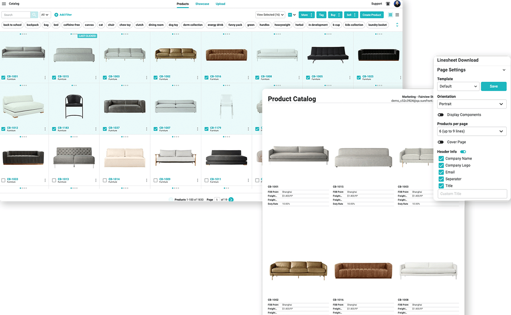
Task: Click the search magnifier icon
Action: (x=34, y=14)
